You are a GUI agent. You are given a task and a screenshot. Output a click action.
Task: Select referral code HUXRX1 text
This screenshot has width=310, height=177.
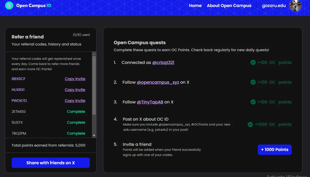click(x=18, y=90)
